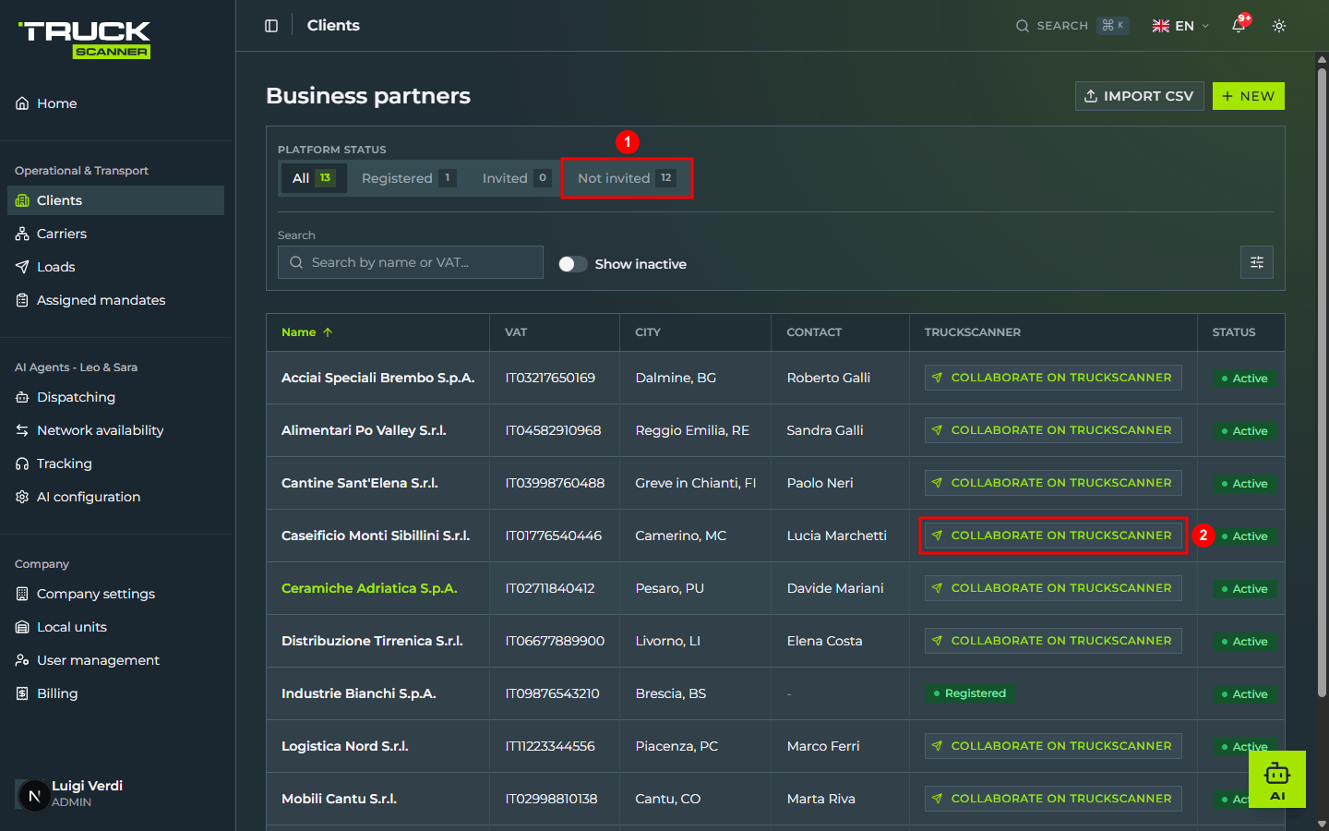
Task: Filter by Not invited status tab
Action: click(627, 178)
